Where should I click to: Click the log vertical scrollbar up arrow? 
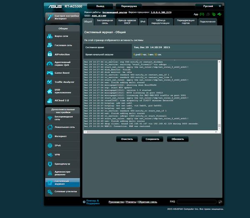tap(220, 62)
